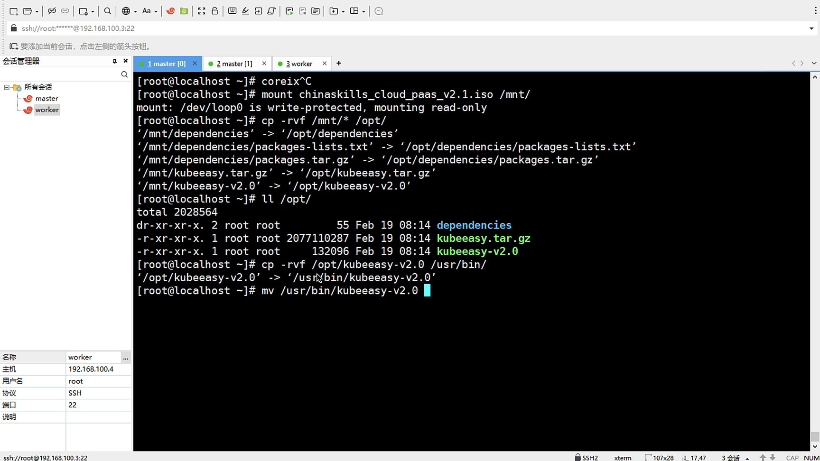Close the 3 worker tab

(x=325, y=64)
